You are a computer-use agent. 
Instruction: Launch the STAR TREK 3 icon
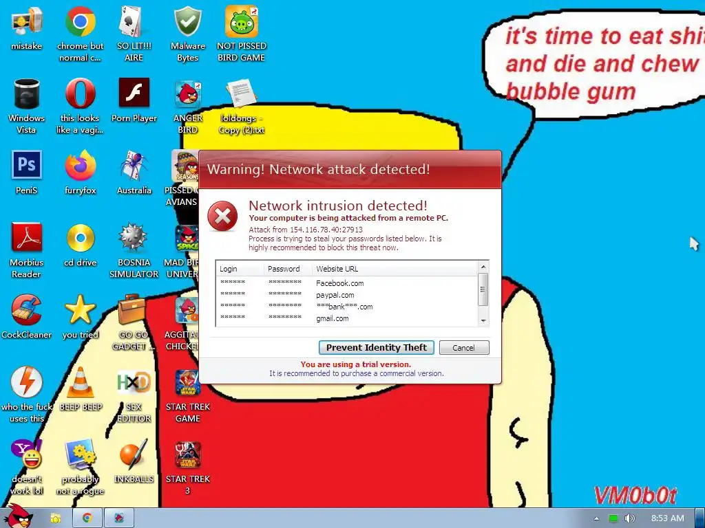click(187, 454)
